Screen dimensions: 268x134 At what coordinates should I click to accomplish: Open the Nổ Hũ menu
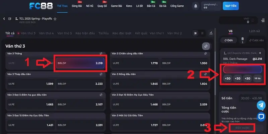pyautogui.click(x=89, y=6)
